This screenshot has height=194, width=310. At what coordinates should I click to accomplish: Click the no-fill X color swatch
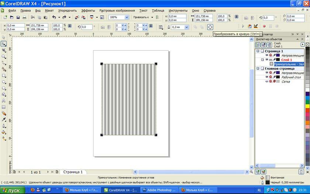click(307, 44)
